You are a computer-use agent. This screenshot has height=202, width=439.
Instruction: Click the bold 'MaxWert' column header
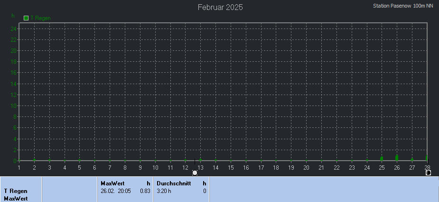click(112, 183)
